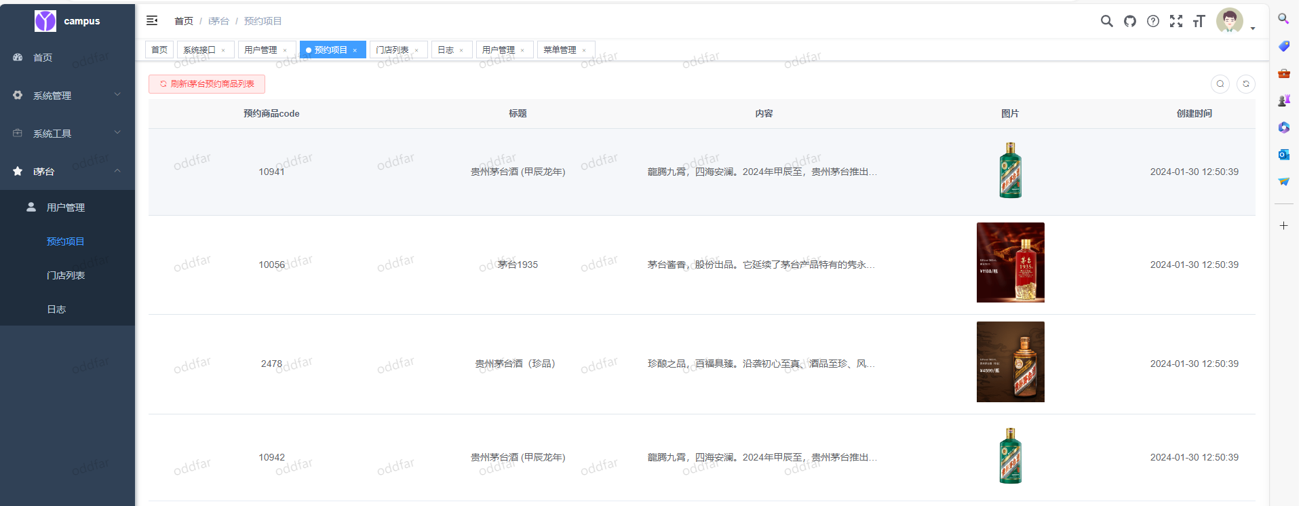Open the 茅台1935 product image
The height and width of the screenshot is (506, 1301).
pyautogui.click(x=1010, y=262)
